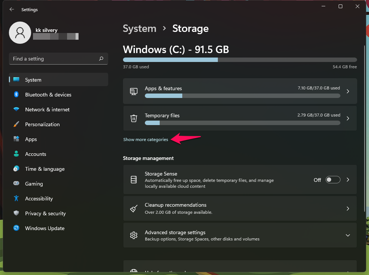
Task: Click the Apps & features monitor icon
Action: point(134,91)
